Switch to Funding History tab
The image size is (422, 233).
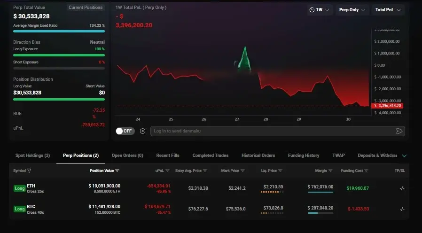point(304,155)
